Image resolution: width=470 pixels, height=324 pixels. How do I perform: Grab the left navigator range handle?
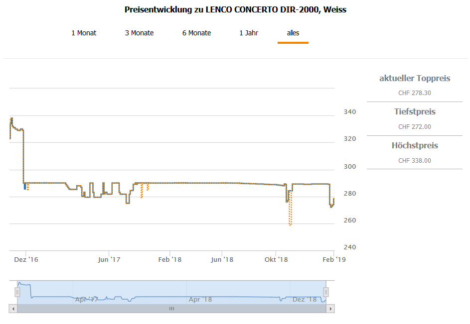[x=17, y=292]
